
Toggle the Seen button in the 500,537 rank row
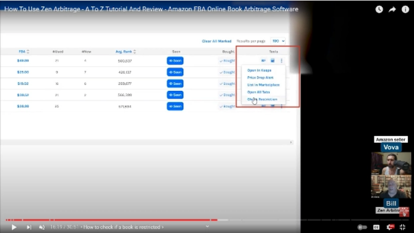[175, 61]
